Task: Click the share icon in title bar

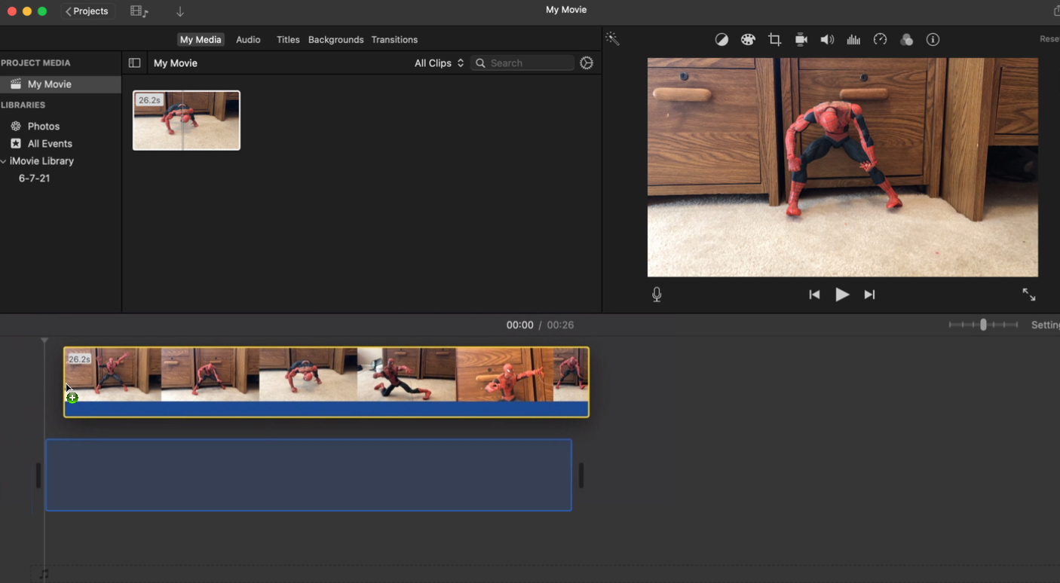Action: pos(1055,11)
